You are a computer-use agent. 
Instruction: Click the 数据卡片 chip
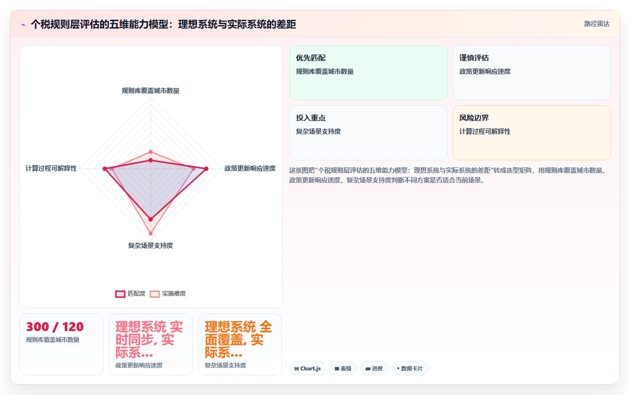click(410, 368)
